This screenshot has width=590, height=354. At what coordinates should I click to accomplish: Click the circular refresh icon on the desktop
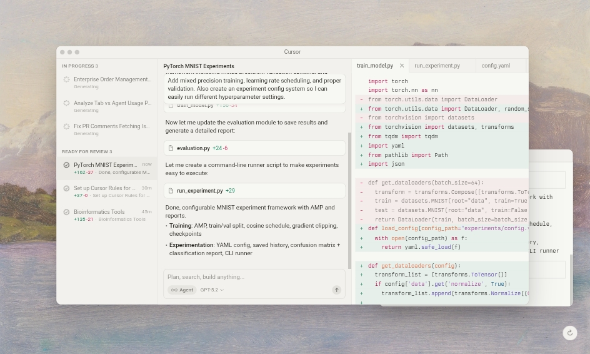click(569, 333)
